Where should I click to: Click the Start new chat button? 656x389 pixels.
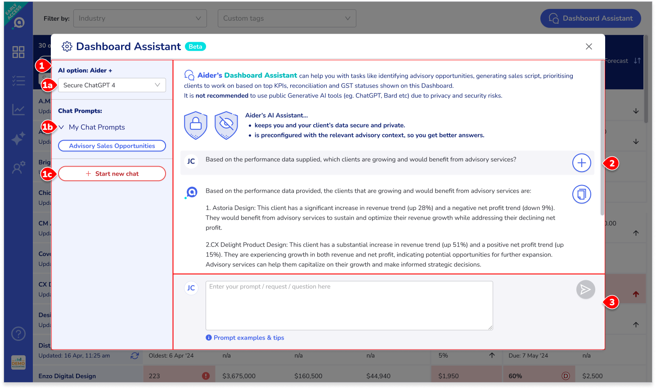pos(112,174)
